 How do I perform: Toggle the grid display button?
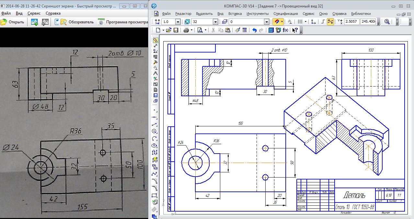[x=300, y=22]
